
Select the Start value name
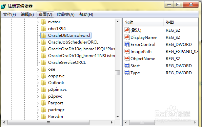(x=135, y=66)
